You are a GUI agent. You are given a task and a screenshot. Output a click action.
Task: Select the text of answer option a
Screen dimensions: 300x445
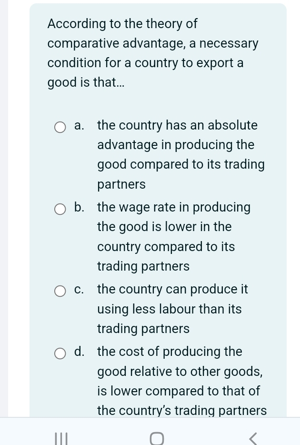[x=181, y=154]
